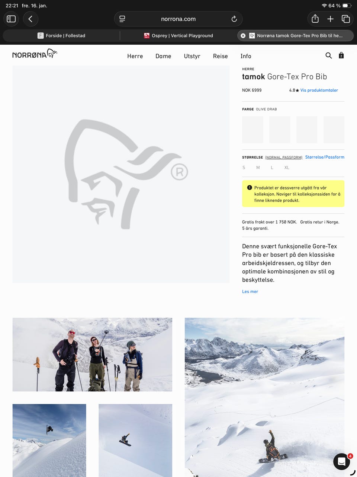Screen dimensions: 357x477
Task: Open the chat support bubble
Action: pos(341,462)
